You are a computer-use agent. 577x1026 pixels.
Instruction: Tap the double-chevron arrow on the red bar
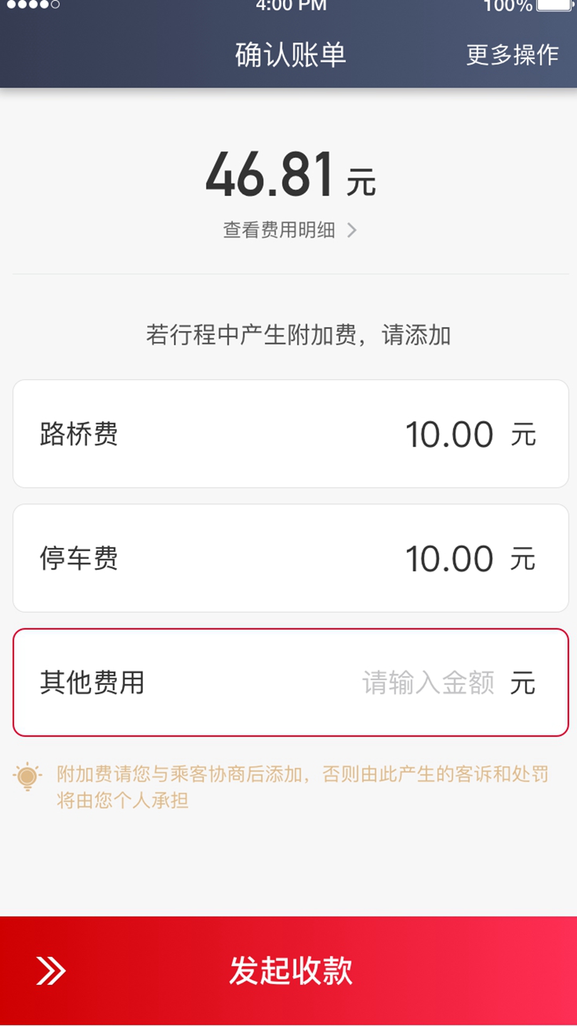pos(51,971)
